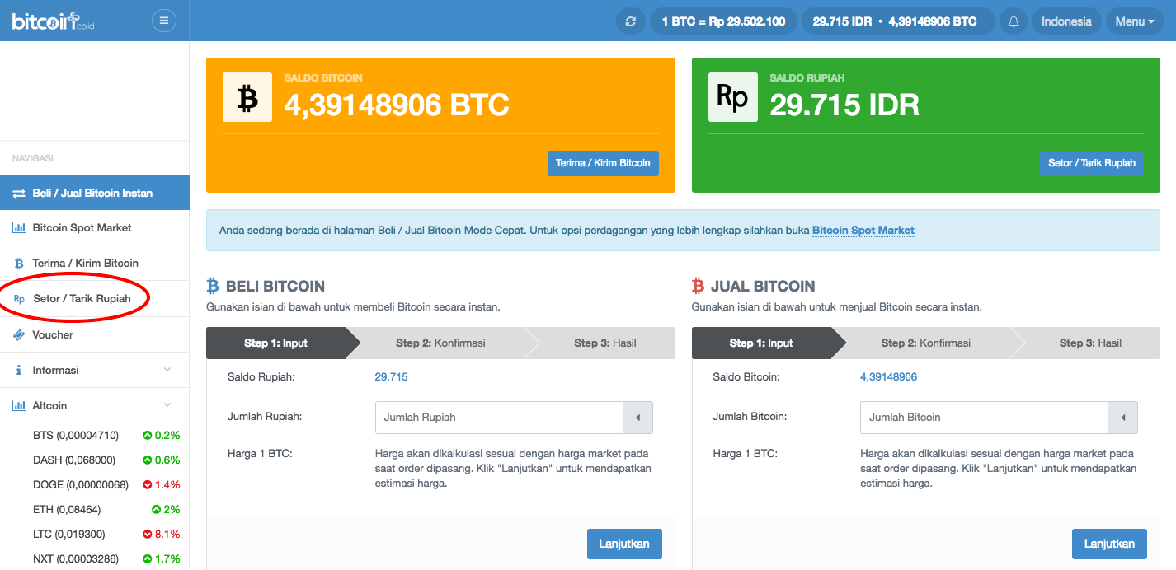This screenshot has height=570, width=1176.
Task: Click the Setor / Tarik Rupiah button on green card
Action: (x=1092, y=163)
